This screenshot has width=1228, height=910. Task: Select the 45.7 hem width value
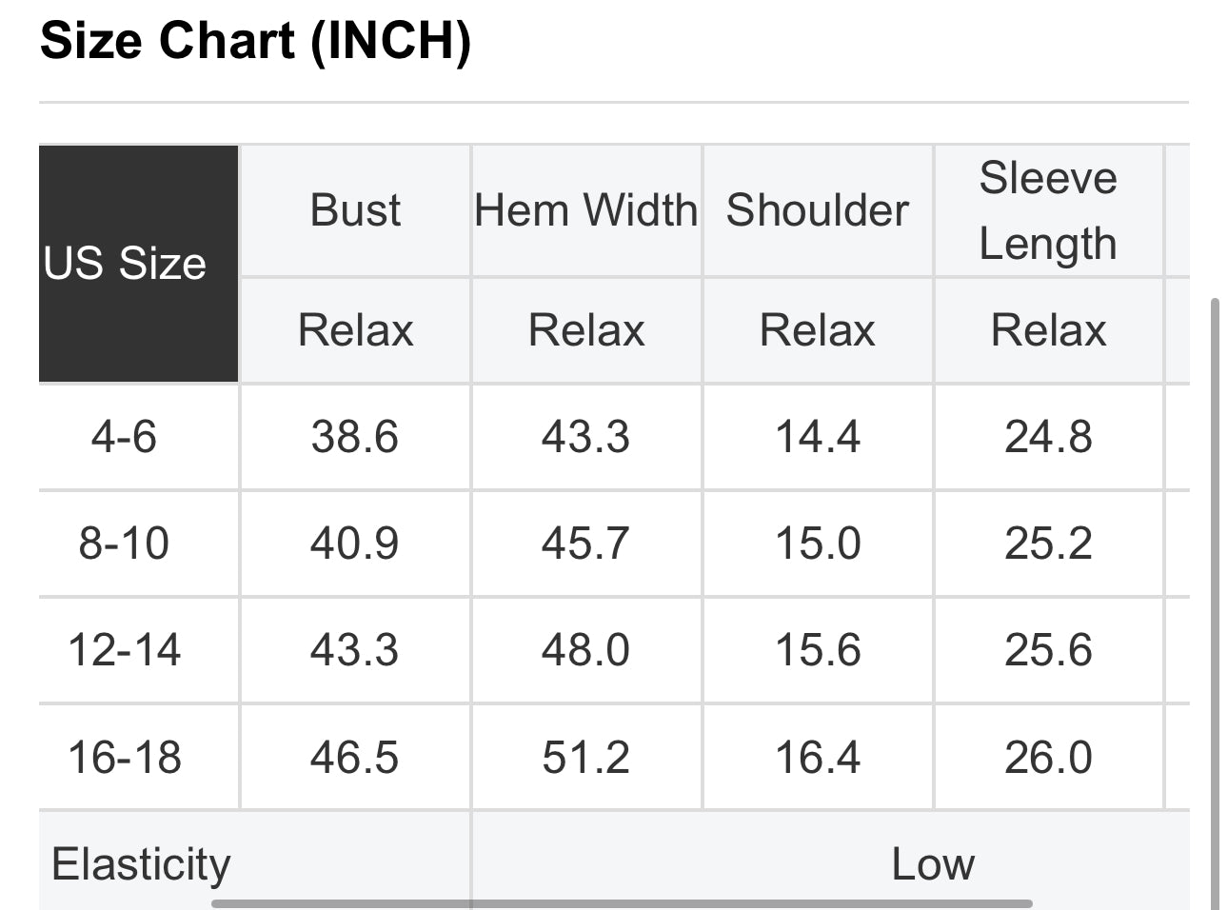(x=586, y=544)
